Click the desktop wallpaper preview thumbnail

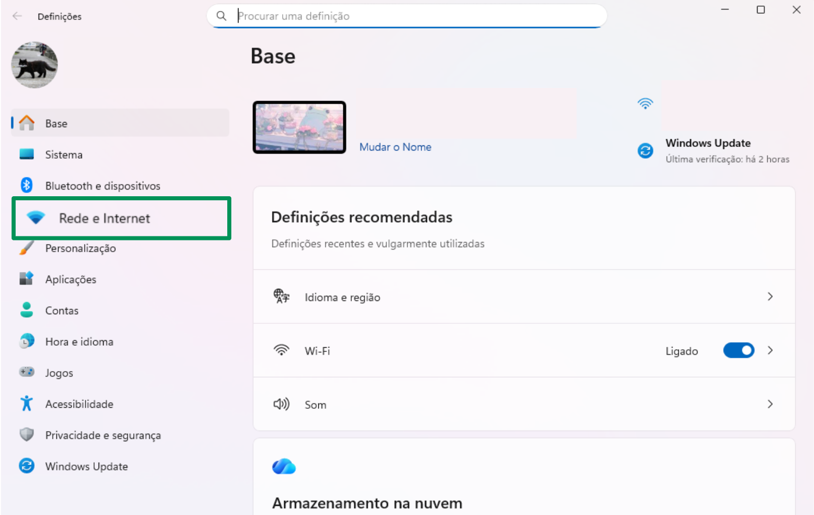[299, 127]
